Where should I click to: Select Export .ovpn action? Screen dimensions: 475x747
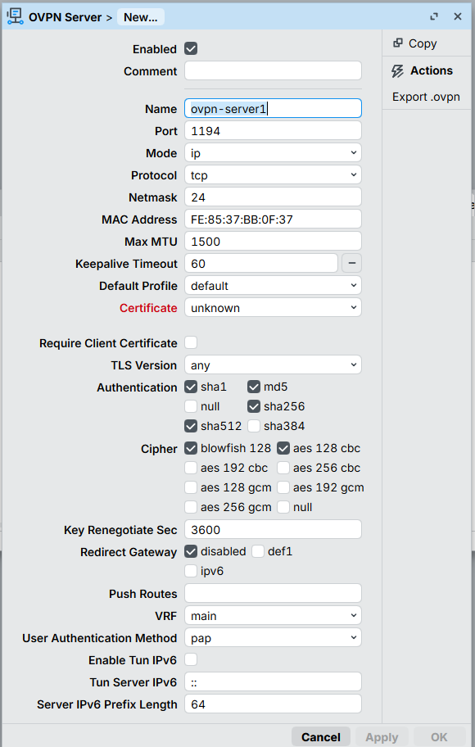[426, 97]
